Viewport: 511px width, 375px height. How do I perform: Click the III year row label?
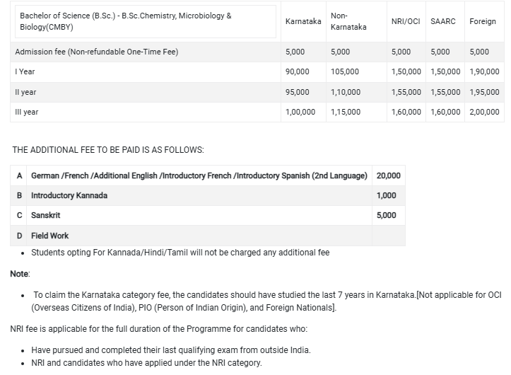[27, 112]
